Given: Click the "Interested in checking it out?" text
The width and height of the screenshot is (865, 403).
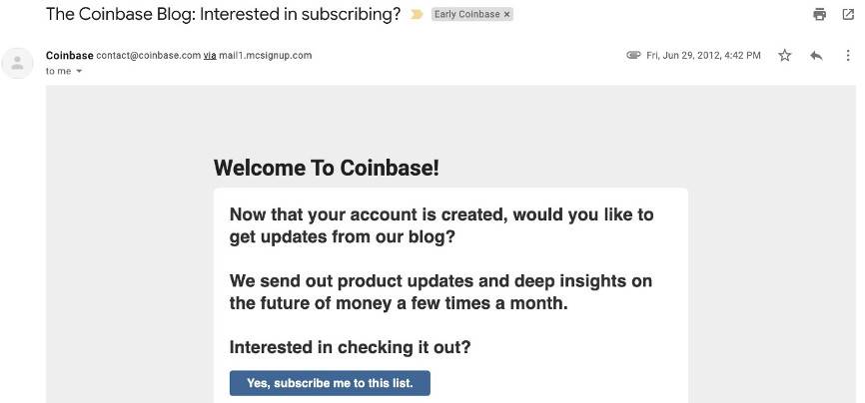Looking at the screenshot, I should coord(350,347).
